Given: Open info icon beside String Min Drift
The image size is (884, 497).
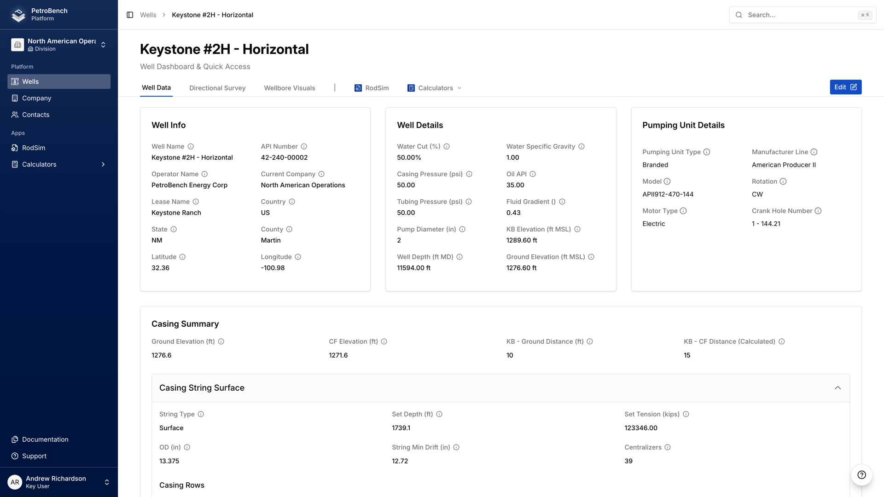Looking at the screenshot, I should 456,447.
